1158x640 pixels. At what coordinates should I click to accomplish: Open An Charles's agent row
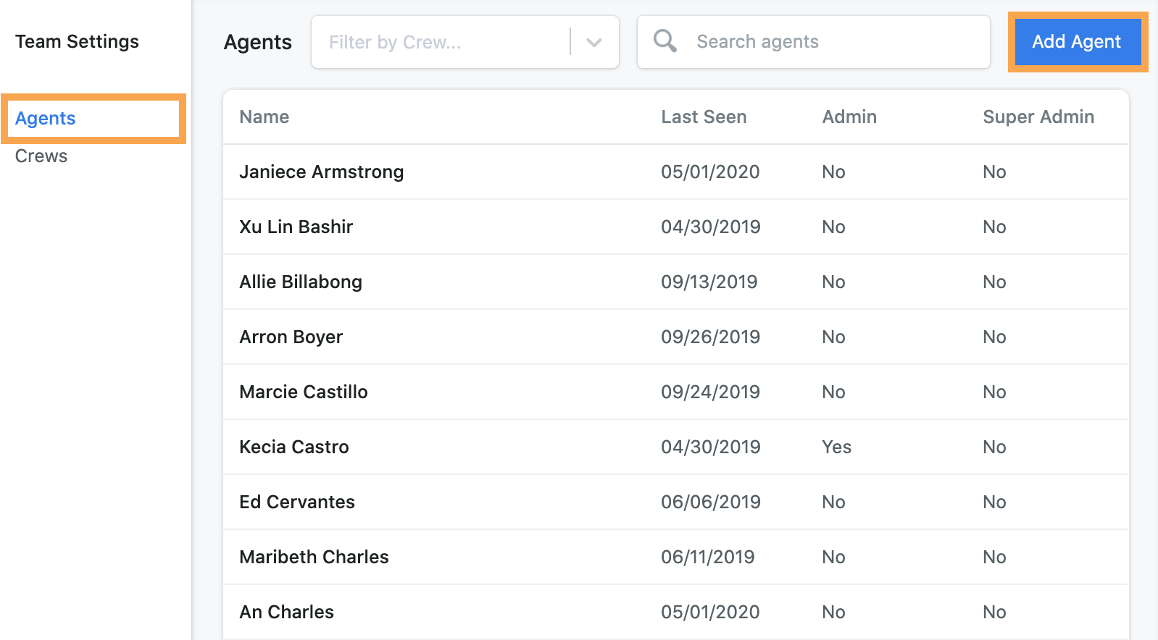click(x=675, y=612)
